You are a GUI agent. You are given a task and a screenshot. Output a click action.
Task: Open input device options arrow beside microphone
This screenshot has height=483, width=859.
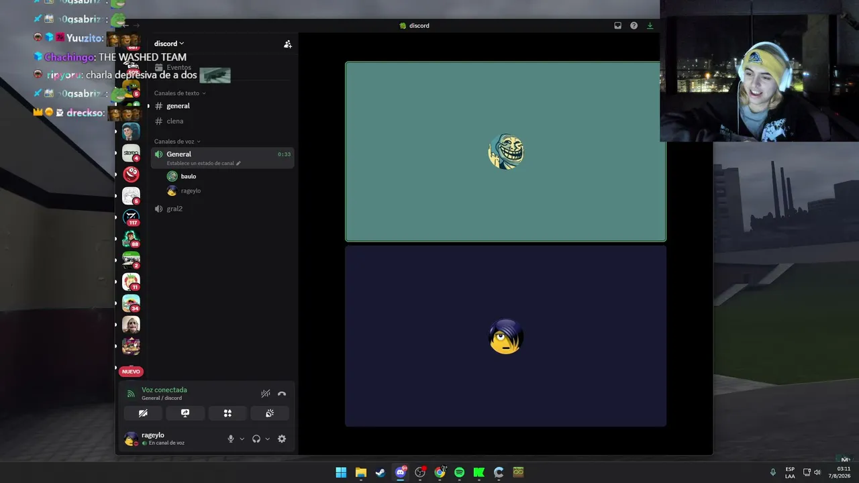[x=242, y=439]
